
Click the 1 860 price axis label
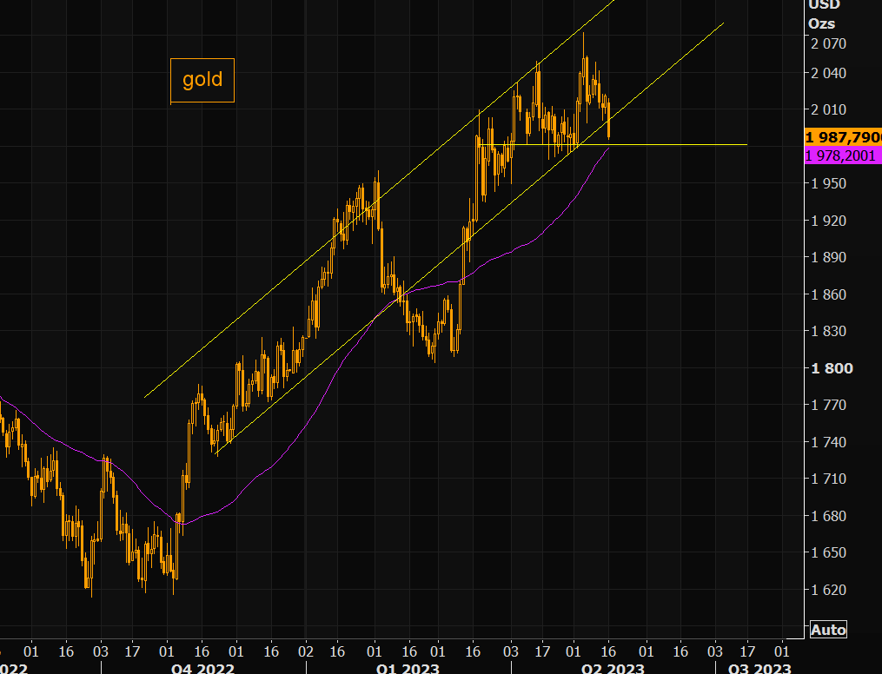click(x=828, y=294)
